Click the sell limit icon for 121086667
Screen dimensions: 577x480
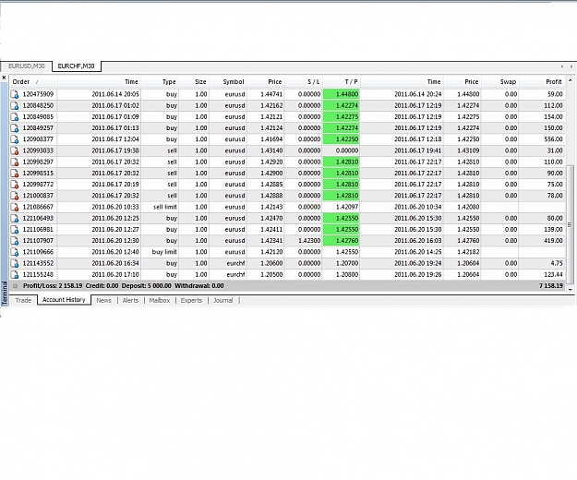tap(15, 207)
